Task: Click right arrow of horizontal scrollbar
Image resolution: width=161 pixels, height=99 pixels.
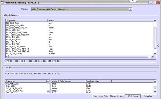Action: tap(152, 56)
